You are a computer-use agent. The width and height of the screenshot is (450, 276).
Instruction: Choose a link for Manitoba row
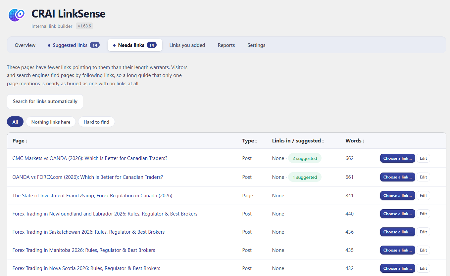pyautogui.click(x=397, y=250)
